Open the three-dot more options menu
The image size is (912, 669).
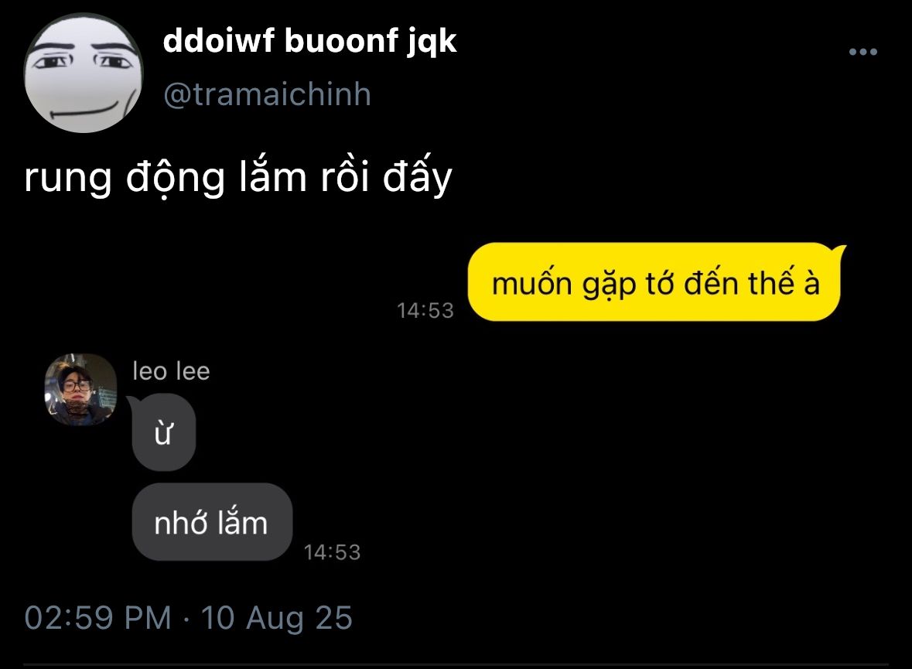point(862,52)
